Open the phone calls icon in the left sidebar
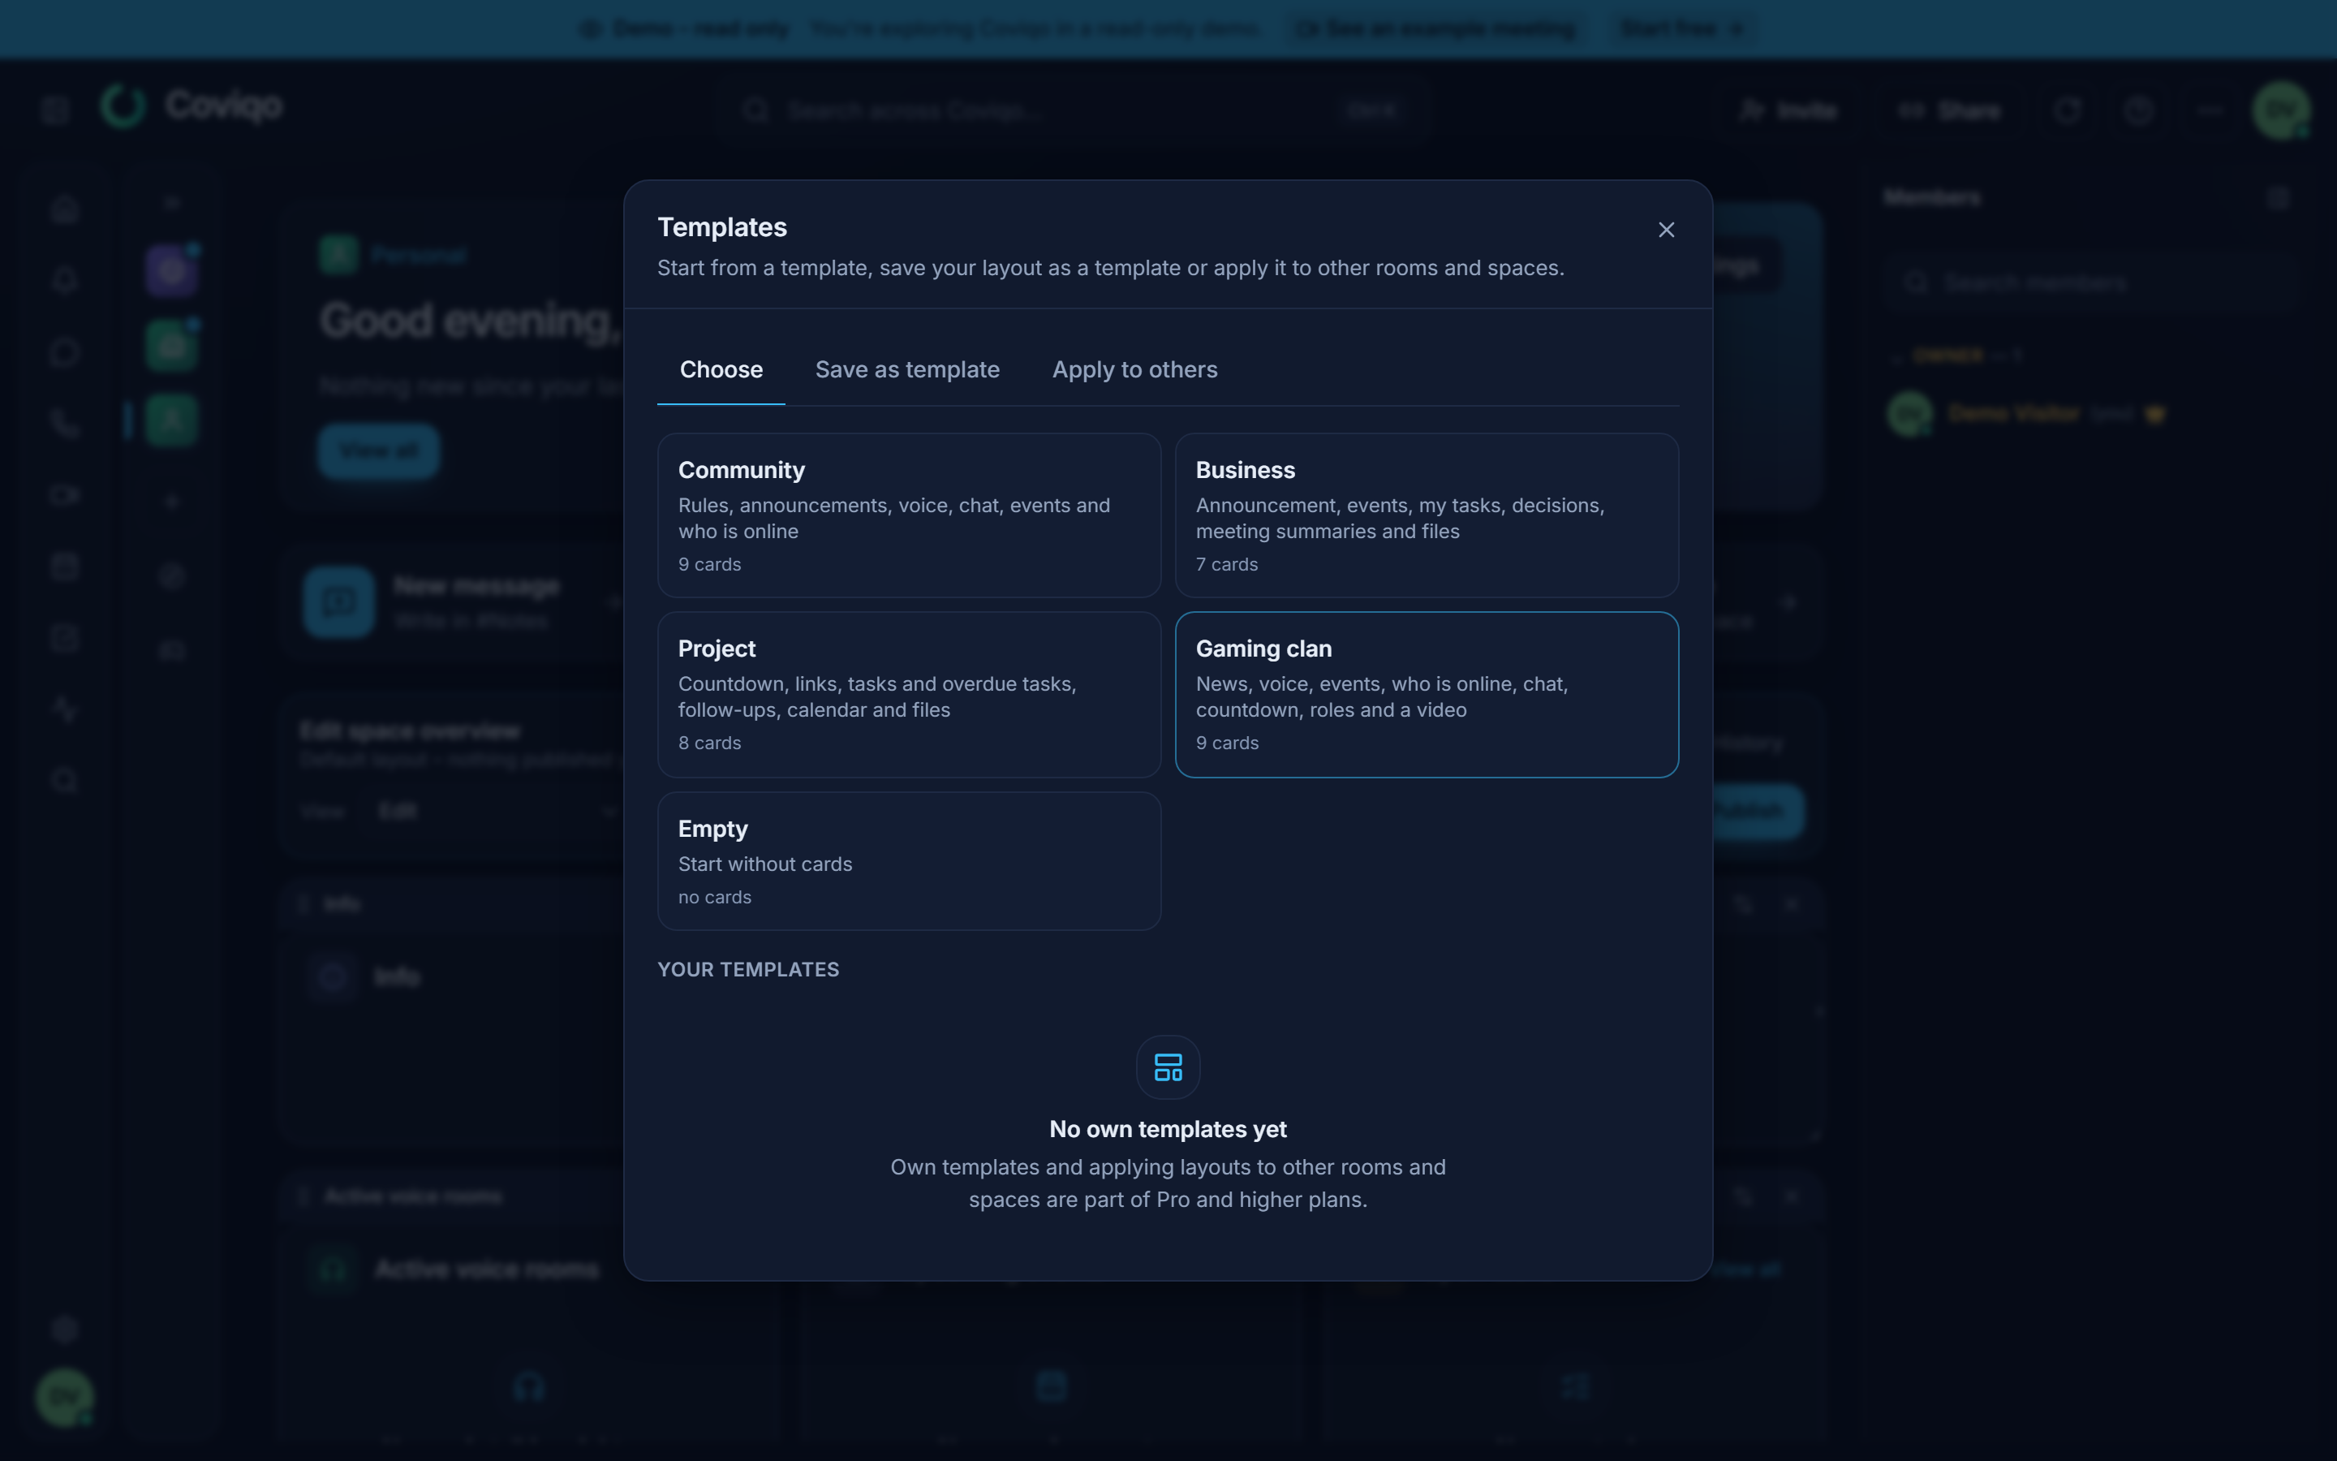The image size is (2337, 1461). (65, 423)
